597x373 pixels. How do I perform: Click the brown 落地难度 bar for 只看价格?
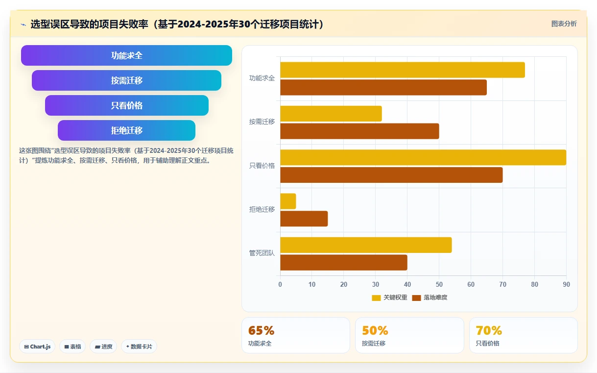tap(391, 175)
